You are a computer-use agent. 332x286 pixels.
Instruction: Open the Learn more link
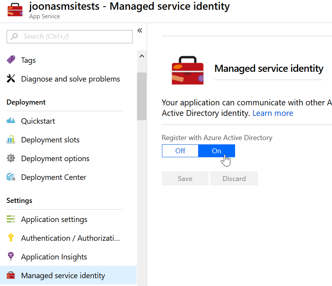272,113
